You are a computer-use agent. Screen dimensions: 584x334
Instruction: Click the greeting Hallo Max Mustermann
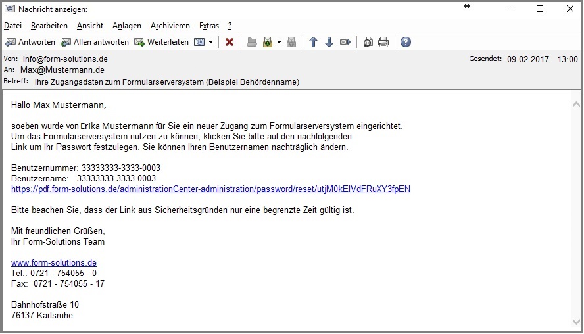59,105
